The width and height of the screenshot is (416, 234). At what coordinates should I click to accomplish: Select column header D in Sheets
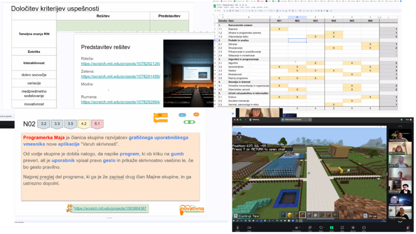[x=297, y=17]
